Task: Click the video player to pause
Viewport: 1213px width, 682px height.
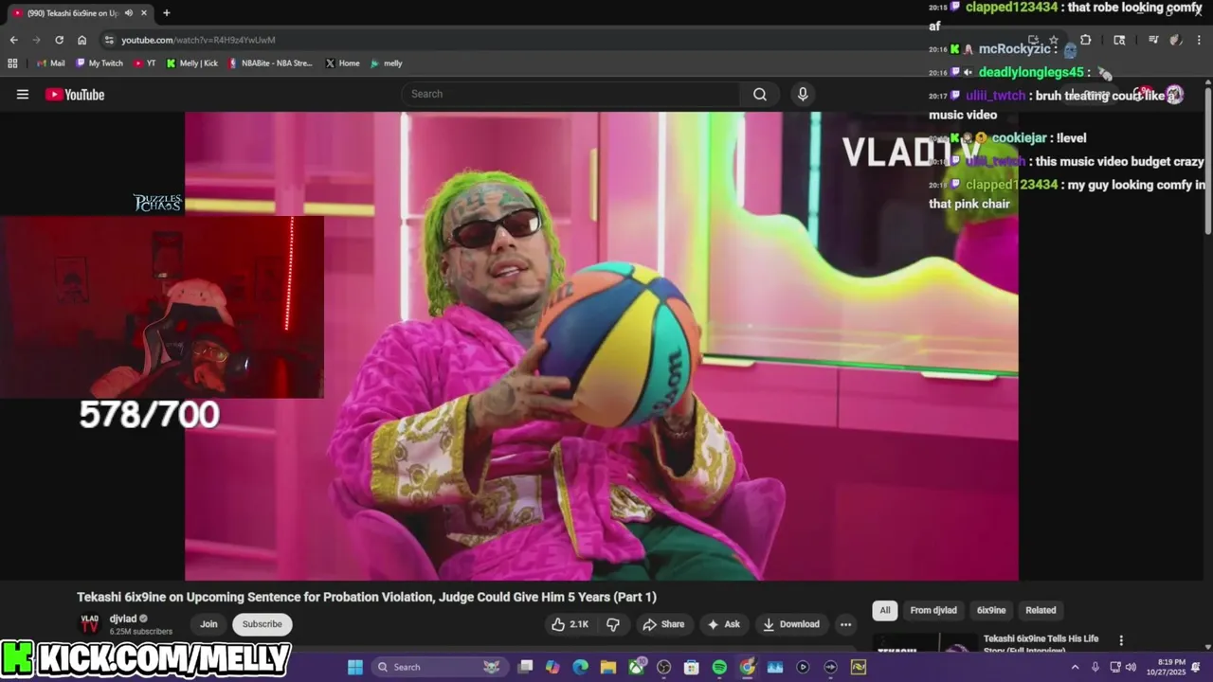Action: 601,346
